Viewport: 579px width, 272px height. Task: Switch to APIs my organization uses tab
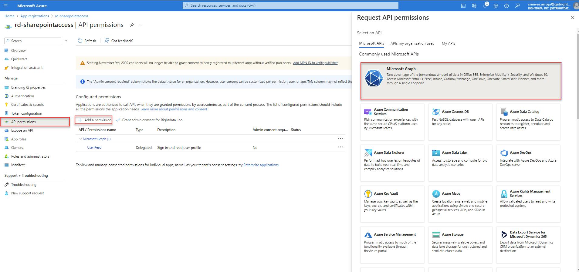[x=412, y=43]
